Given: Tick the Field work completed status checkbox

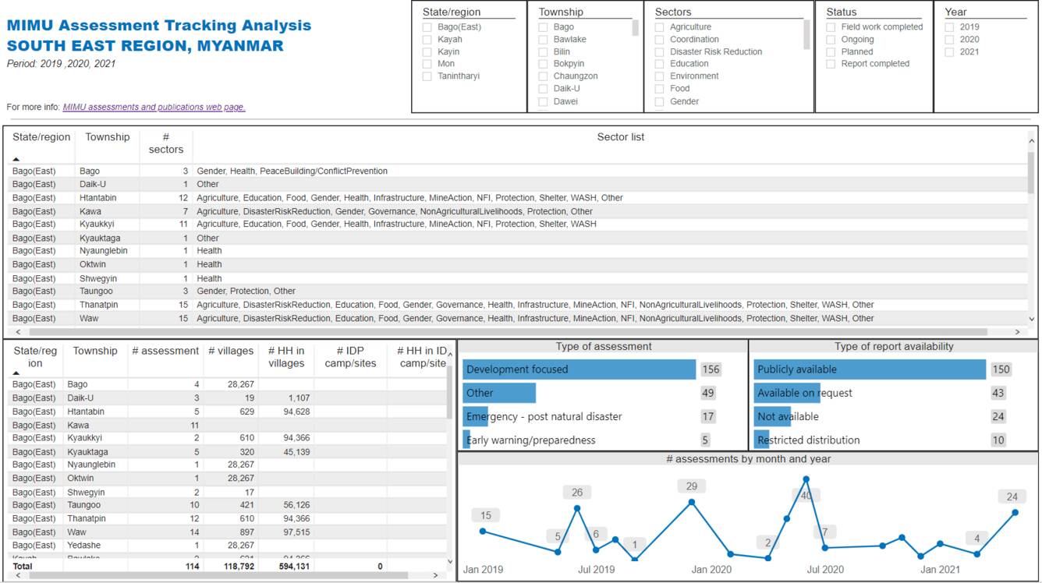Looking at the screenshot, I should point(831,27).
